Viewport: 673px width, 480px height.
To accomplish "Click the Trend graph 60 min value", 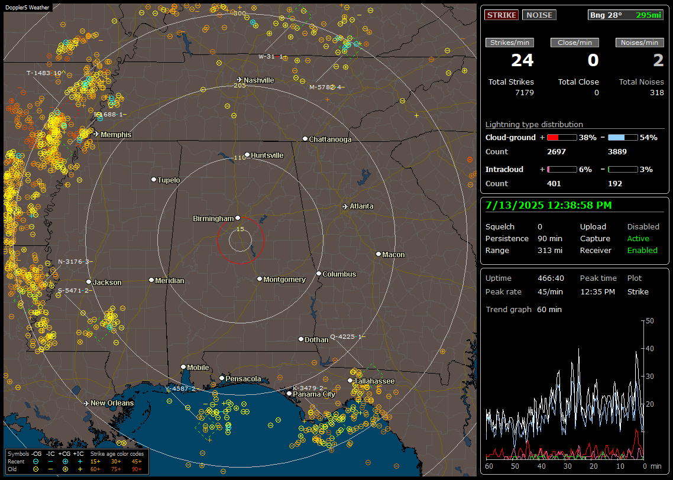I will click(549, 309).
